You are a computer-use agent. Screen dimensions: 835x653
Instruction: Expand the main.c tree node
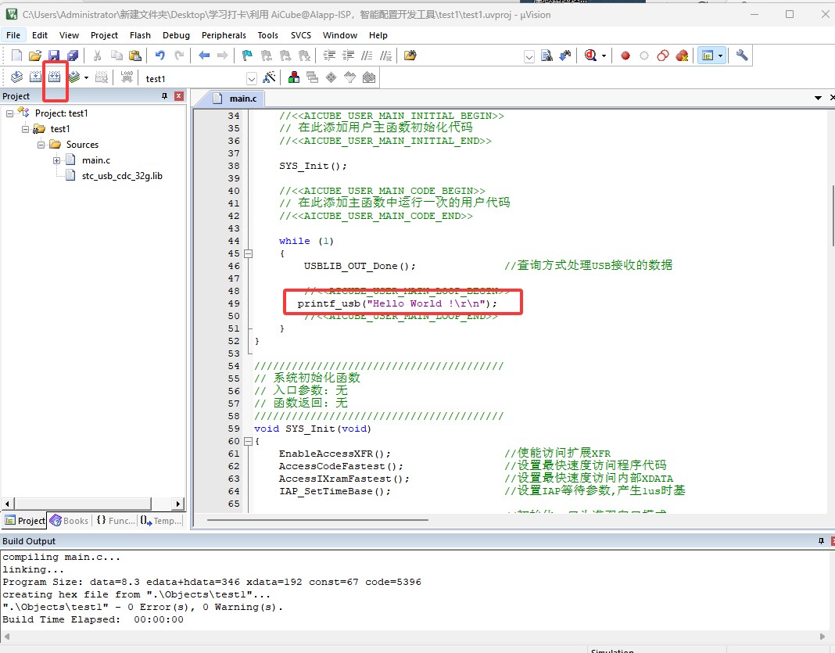(x=56, y=160)
